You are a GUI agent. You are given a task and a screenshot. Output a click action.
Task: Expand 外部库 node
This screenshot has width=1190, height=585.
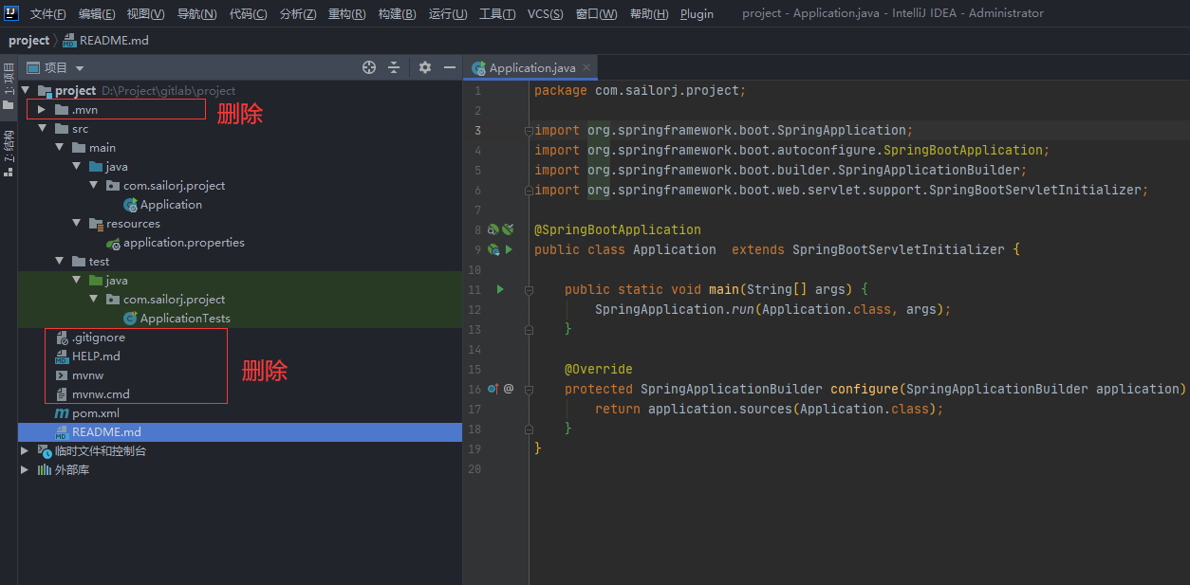pyautogui.click(x=26, y=470)
